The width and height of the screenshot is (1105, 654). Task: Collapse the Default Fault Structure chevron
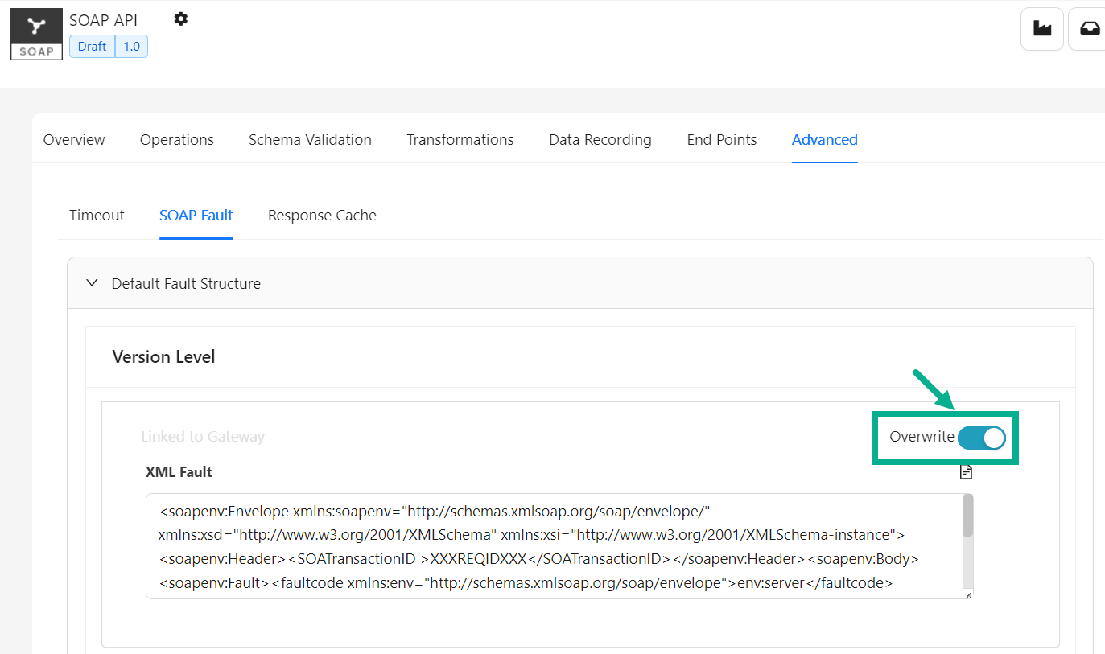[92, 283]
